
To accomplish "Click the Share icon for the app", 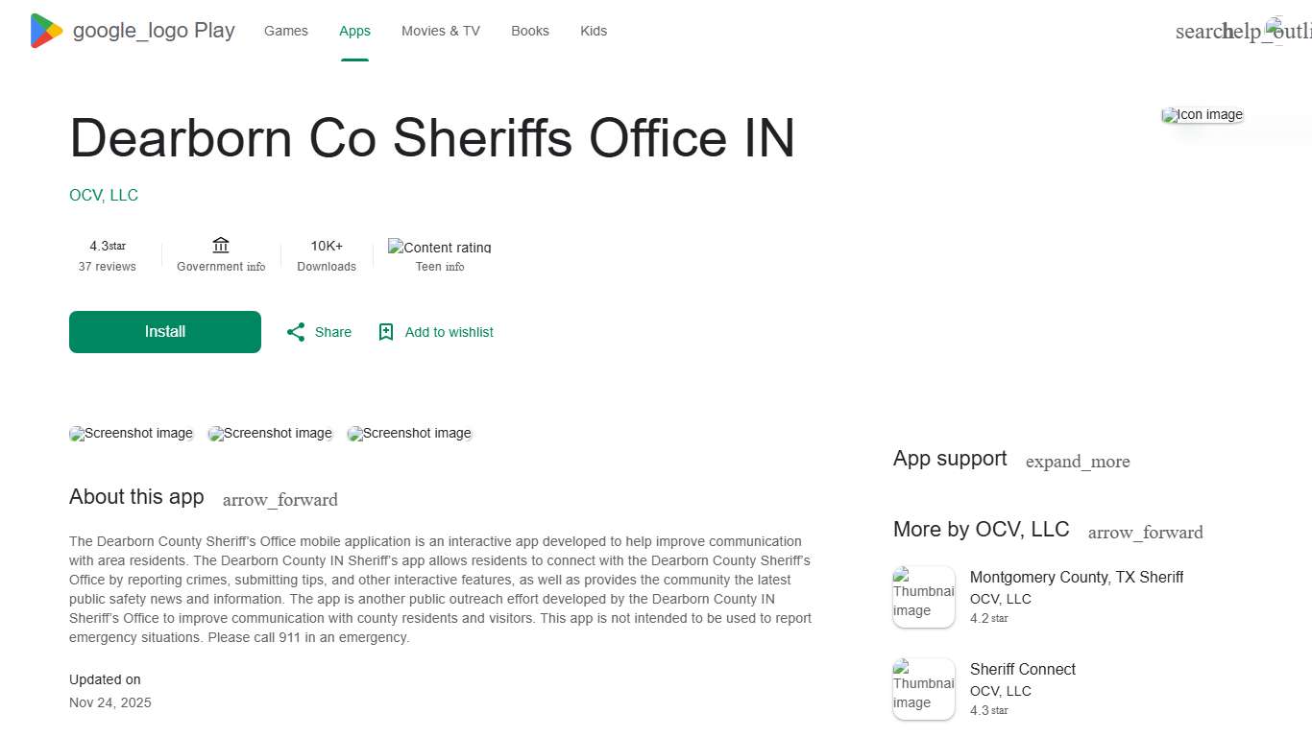I will coord(296,331).
